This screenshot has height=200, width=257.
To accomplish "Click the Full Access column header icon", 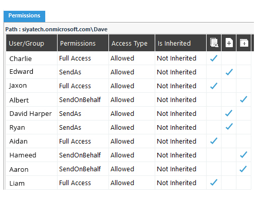I will 214,43.
